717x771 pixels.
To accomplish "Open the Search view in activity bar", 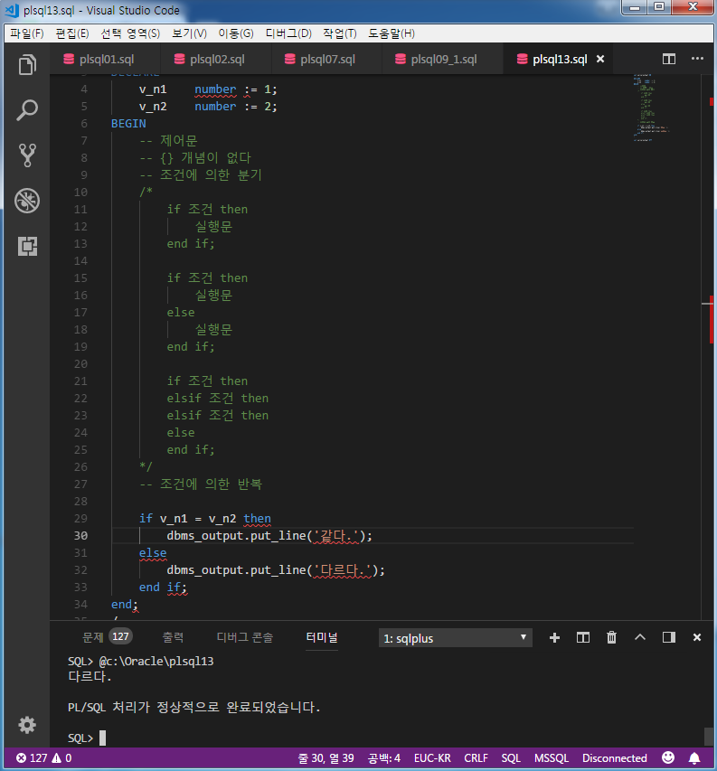I will point(27,110).
